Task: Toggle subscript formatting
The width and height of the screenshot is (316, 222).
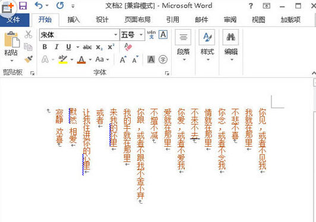Action: (99, 47)
